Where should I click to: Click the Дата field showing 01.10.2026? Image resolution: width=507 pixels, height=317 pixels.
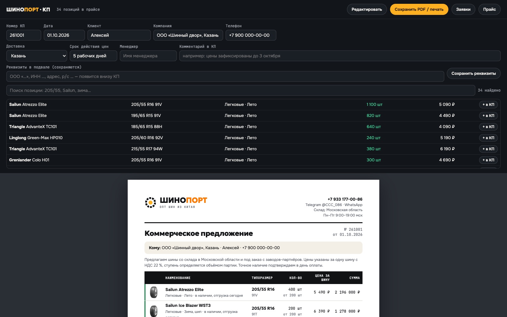coord(64,35)
